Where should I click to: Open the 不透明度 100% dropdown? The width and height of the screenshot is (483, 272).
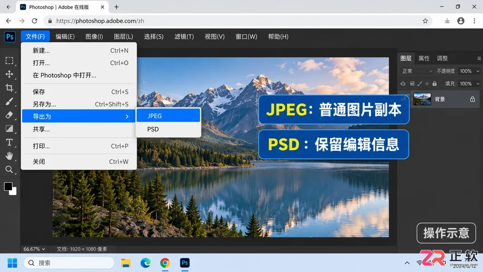point(469,71)
